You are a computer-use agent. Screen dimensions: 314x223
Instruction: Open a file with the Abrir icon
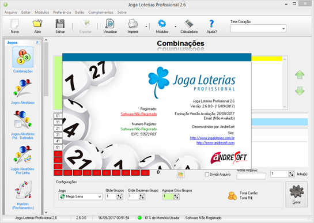[37, 26]
